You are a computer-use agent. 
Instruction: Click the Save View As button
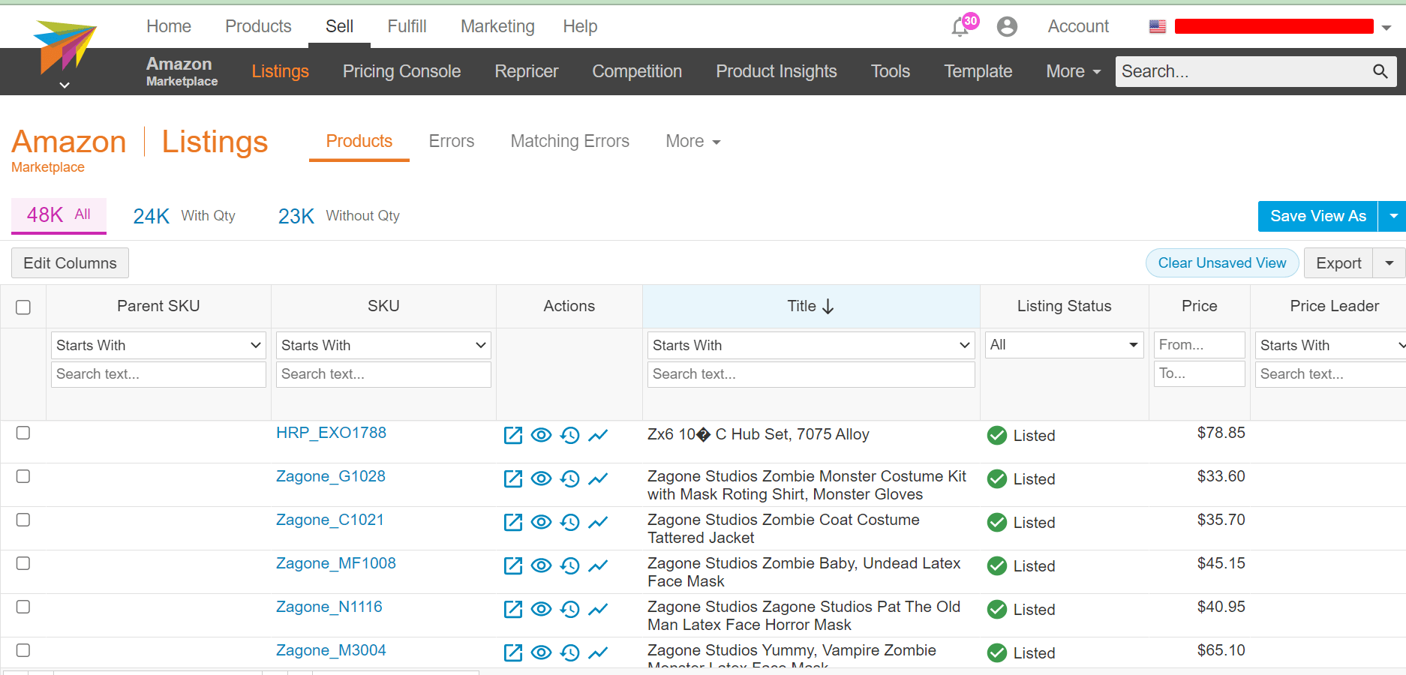pyautogui.click(x=1318, y=217)
